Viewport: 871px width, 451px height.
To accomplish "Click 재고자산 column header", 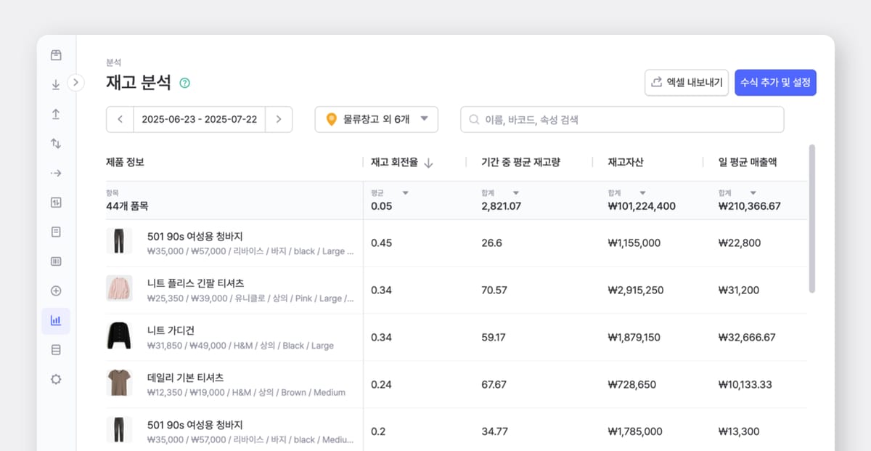I will point(626,162).
